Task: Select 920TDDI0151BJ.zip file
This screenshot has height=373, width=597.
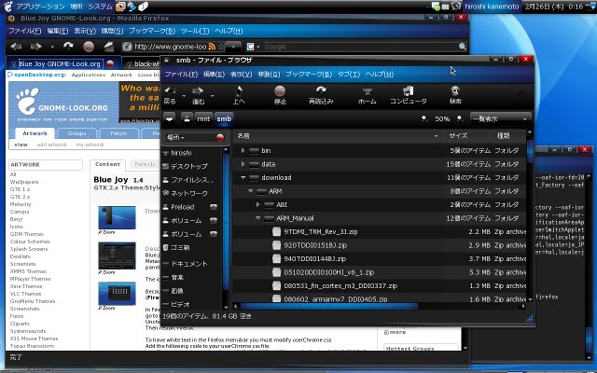Action: click(x=315, y=244)
